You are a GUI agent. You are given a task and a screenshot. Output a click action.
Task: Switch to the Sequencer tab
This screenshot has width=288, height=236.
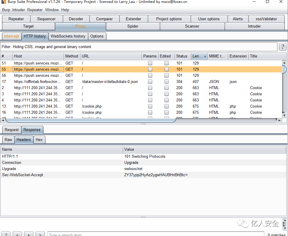[46, 19]
